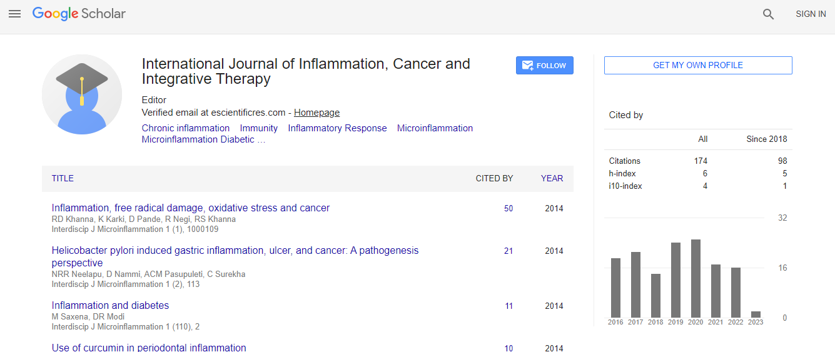
Task: Sort articles by Year column header
Action: (x=552, y=179)
